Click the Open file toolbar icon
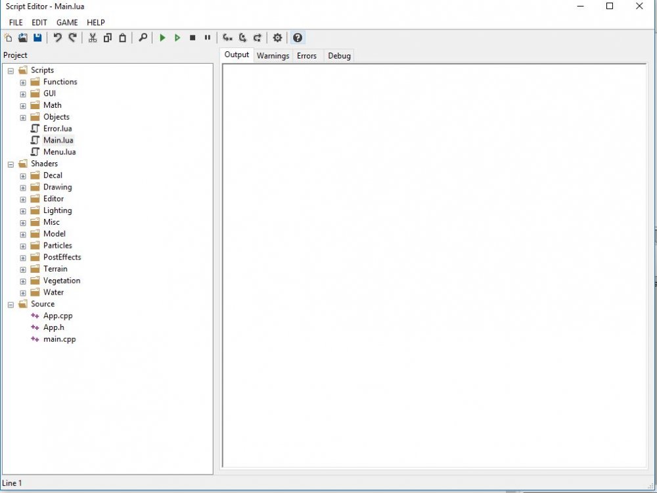 tap(22, 37)
